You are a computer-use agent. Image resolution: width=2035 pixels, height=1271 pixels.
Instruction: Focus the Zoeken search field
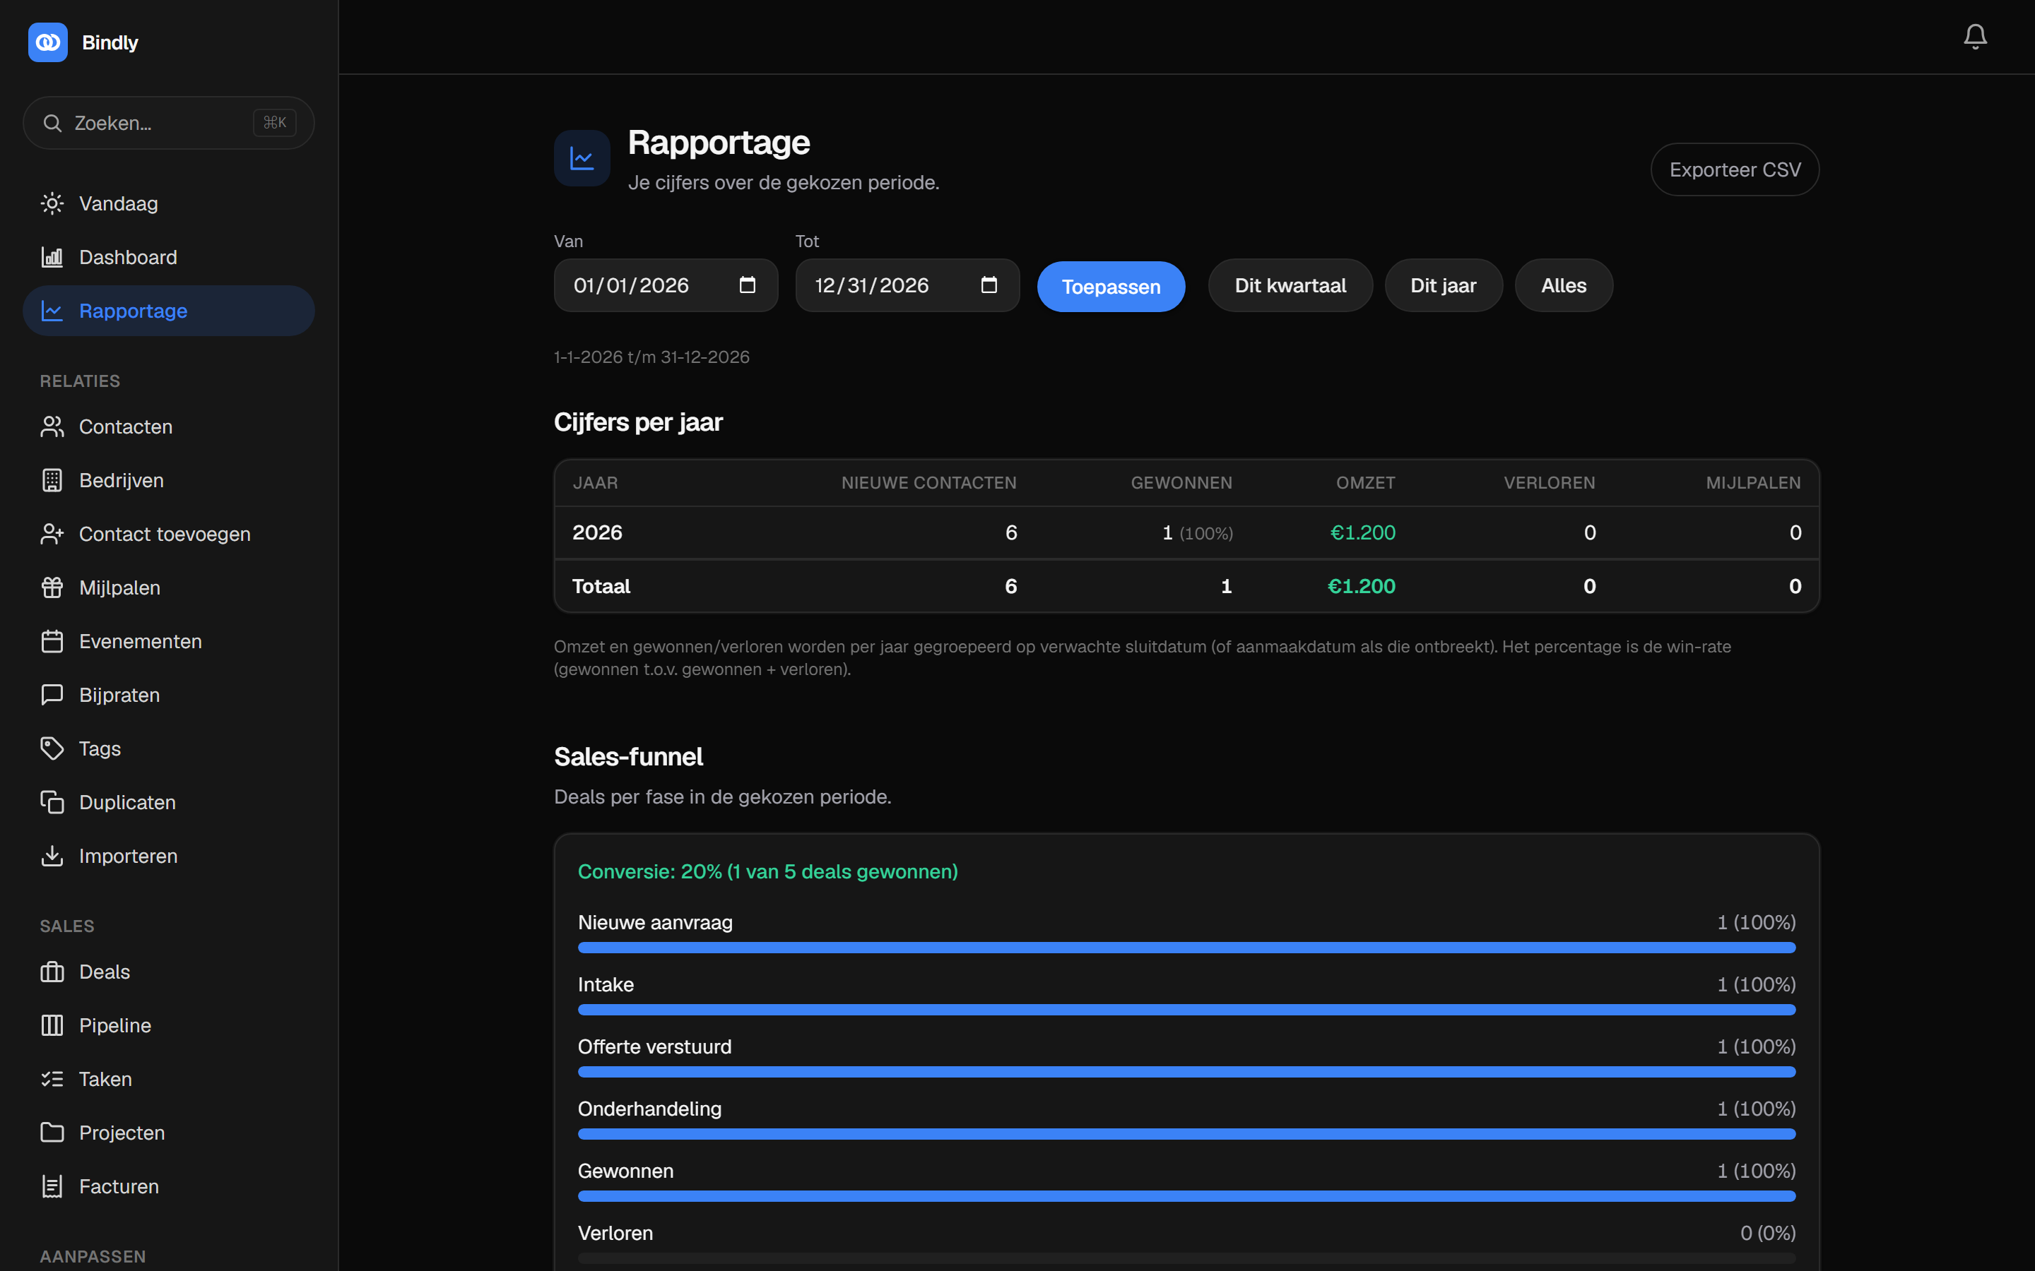point(169,124)
